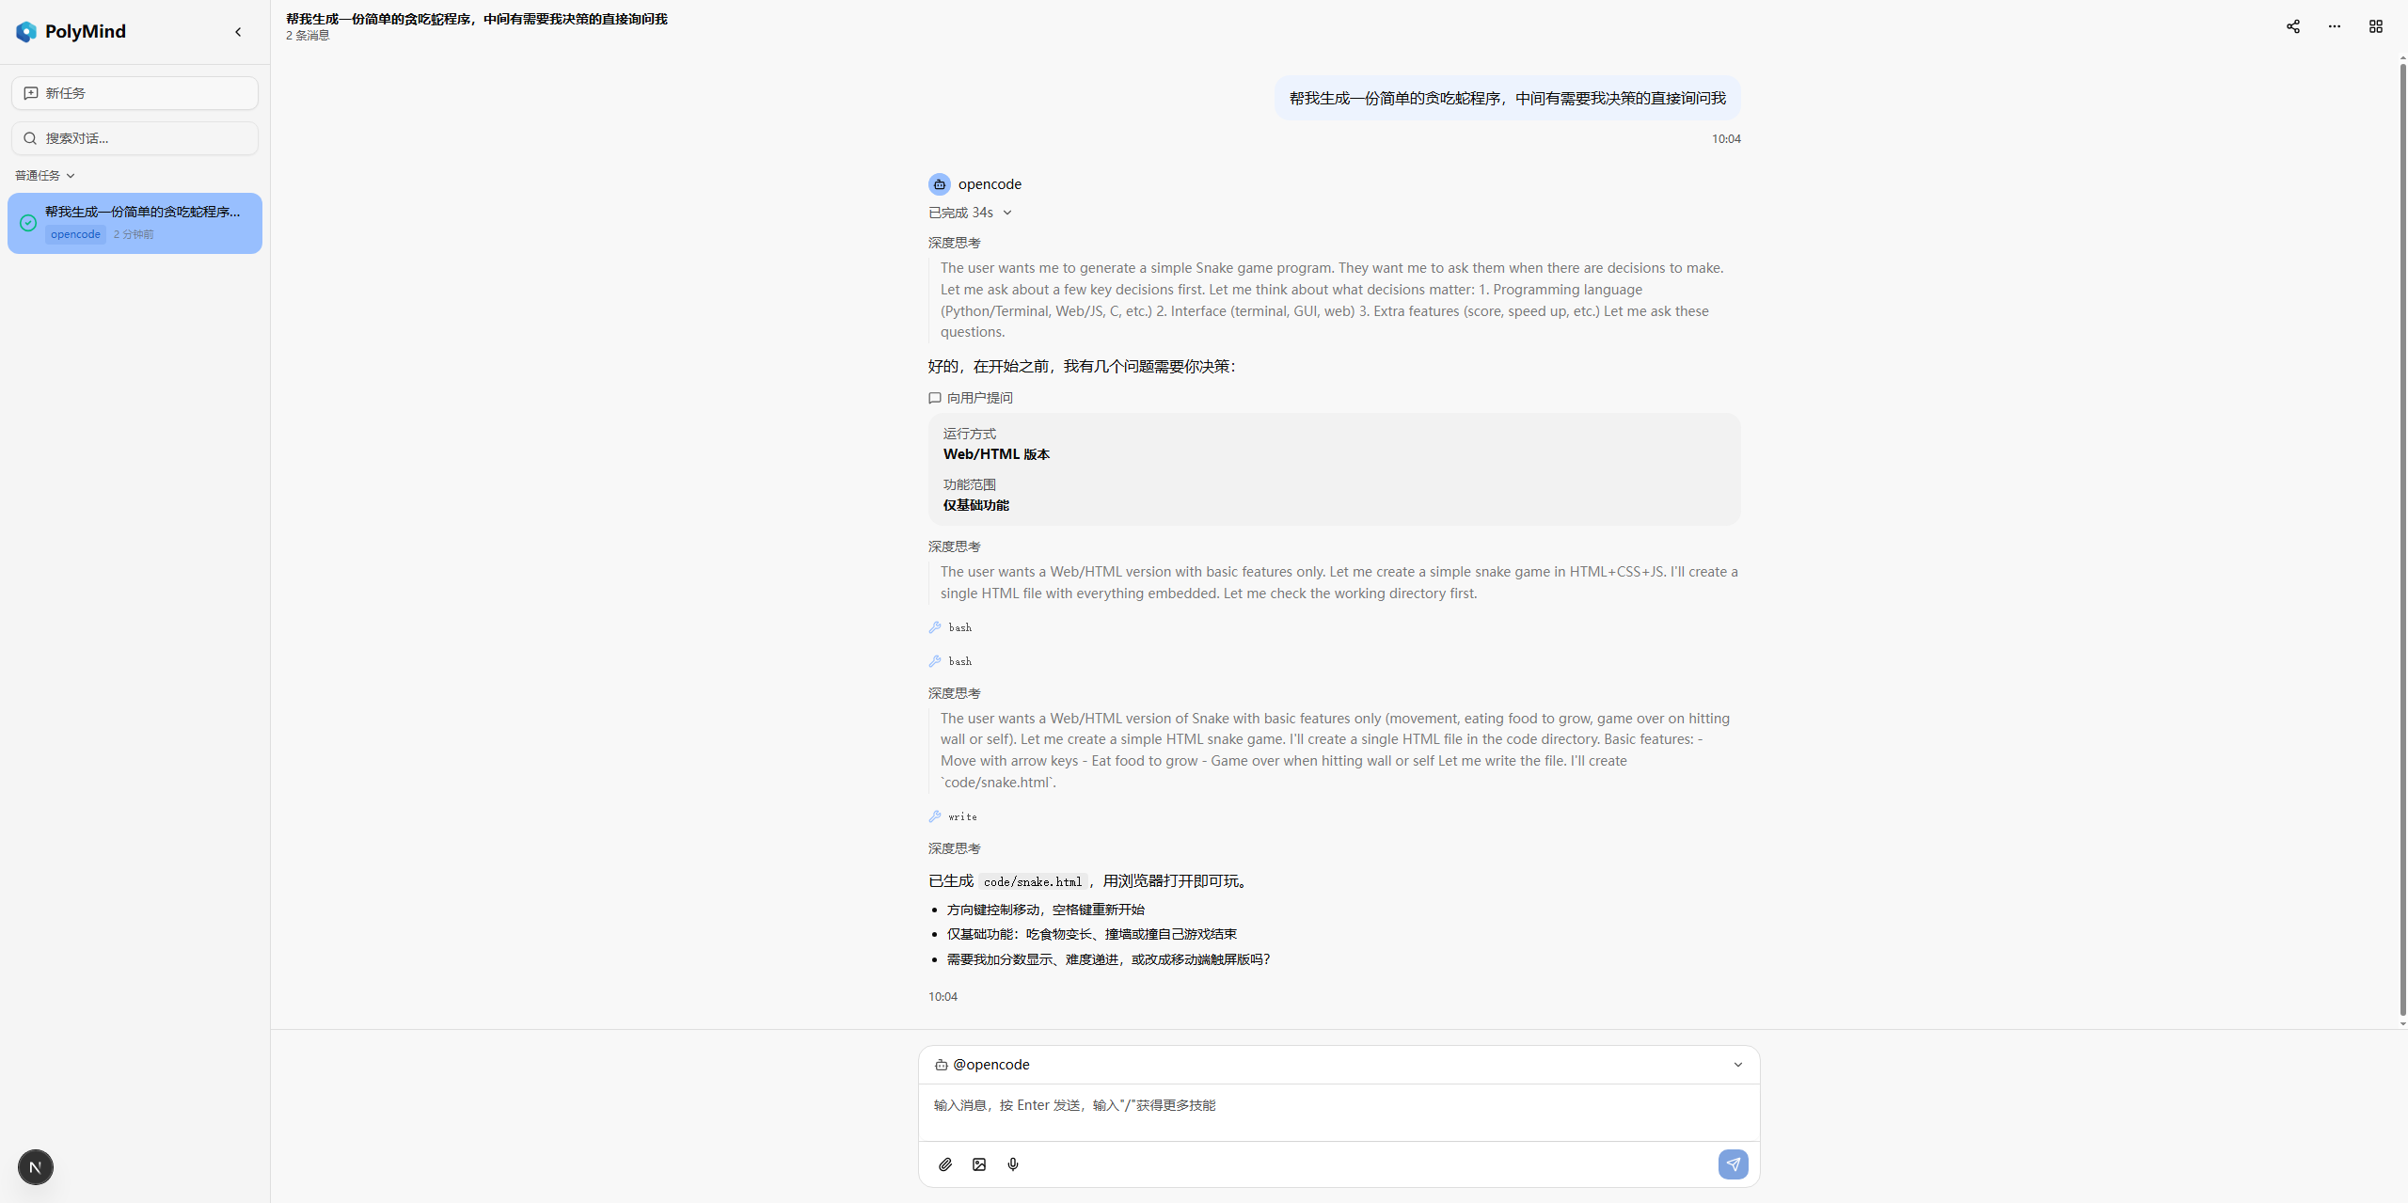Click the 搜索对话 search input field

click(135, 138)
